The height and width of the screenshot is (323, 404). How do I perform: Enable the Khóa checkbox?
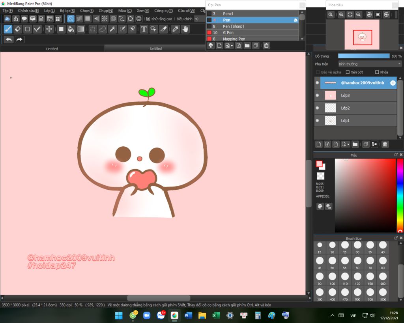377,72
